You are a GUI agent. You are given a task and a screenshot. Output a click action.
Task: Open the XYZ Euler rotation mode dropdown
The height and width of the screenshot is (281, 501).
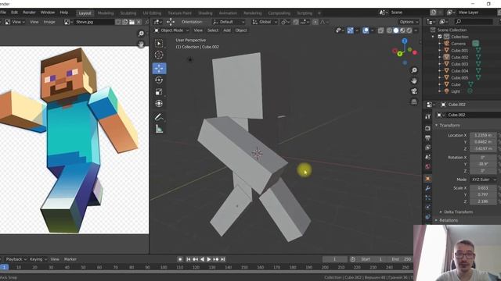(483, 180)
